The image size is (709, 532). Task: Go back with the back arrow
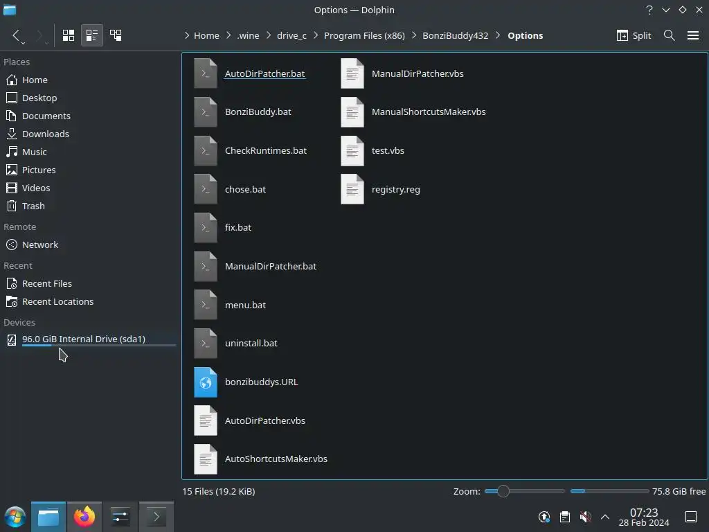(x=16, y=35)
